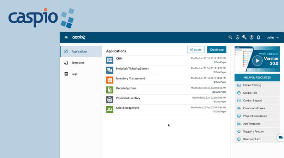Open the tools wrench icon
The width and height of the screenshot is (284, 158).
(x=244, y=37)
